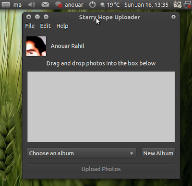Open the ma keyboard layout label
192x186 pixels.
(17, 5)
